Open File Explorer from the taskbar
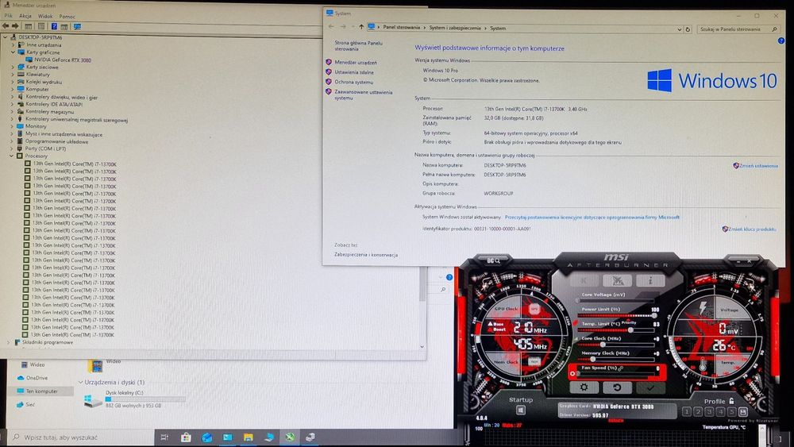 [x=248, y=437]
